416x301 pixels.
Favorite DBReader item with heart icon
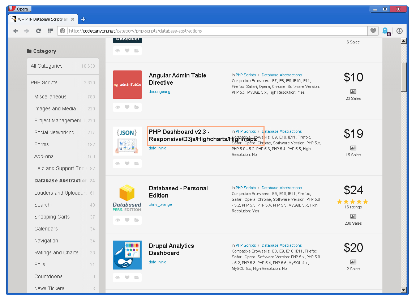(127, 51)
